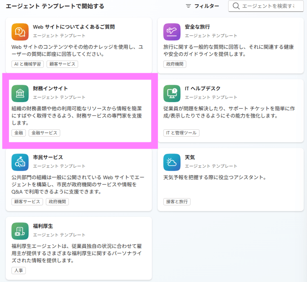The height and width of the screenshot is (282, 307).
Task: Click エージェント テンプレート subtitle under 安全な旅行
Action: pyautogui.click(x=211, y=36)
